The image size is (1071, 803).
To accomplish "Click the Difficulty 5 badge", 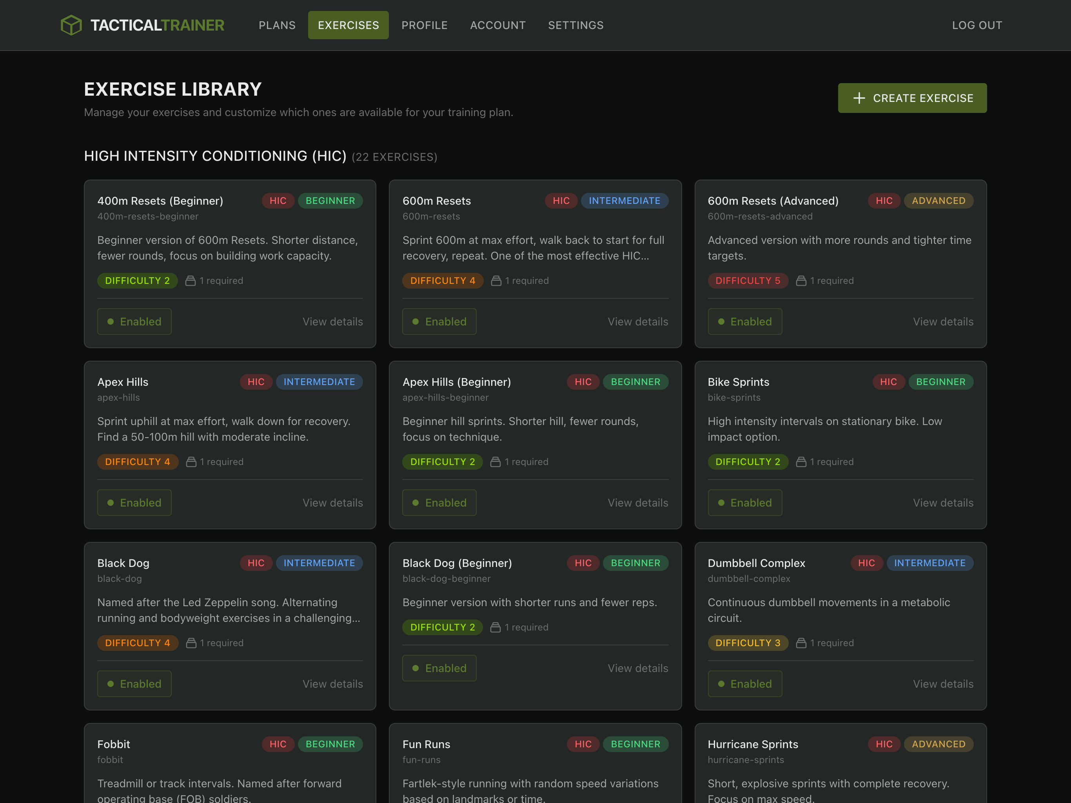I will 748,281.
